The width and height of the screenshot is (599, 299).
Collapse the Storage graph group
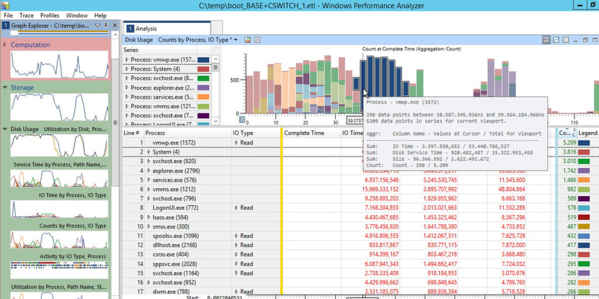5,87
